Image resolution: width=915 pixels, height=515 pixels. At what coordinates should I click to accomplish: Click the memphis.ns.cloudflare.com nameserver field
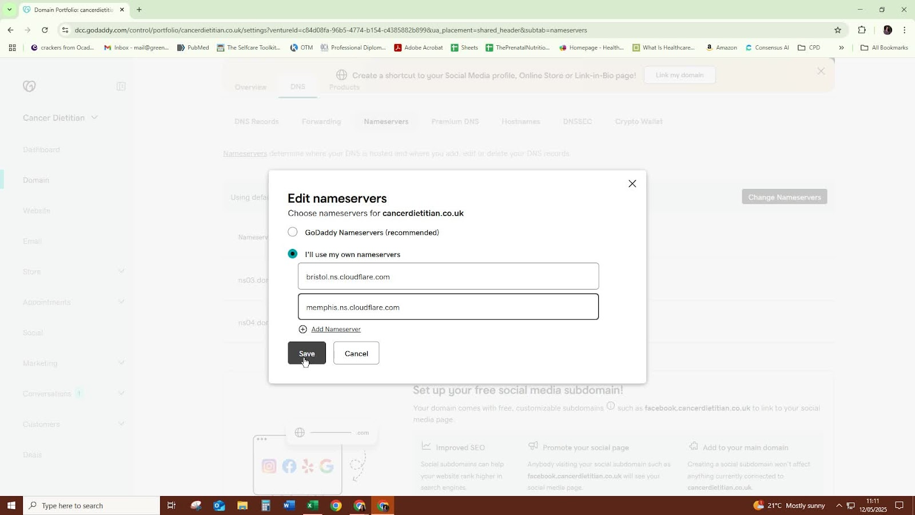tap(448, 307)
